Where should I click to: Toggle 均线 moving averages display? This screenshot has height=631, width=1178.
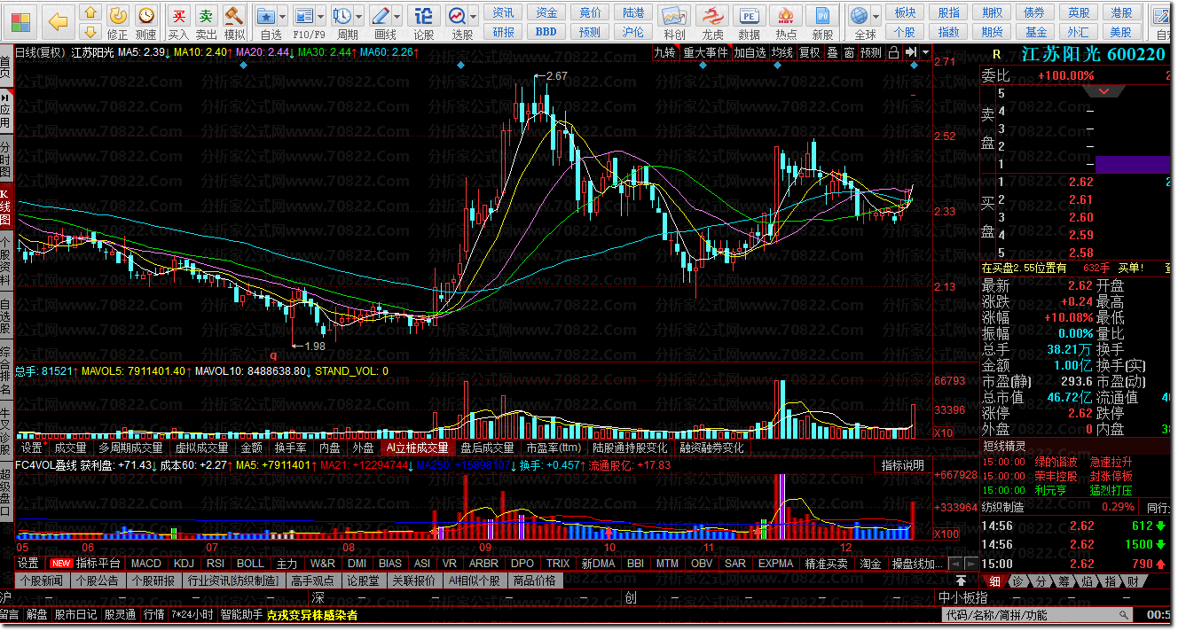pyautogui.click(x=781, y=52)
